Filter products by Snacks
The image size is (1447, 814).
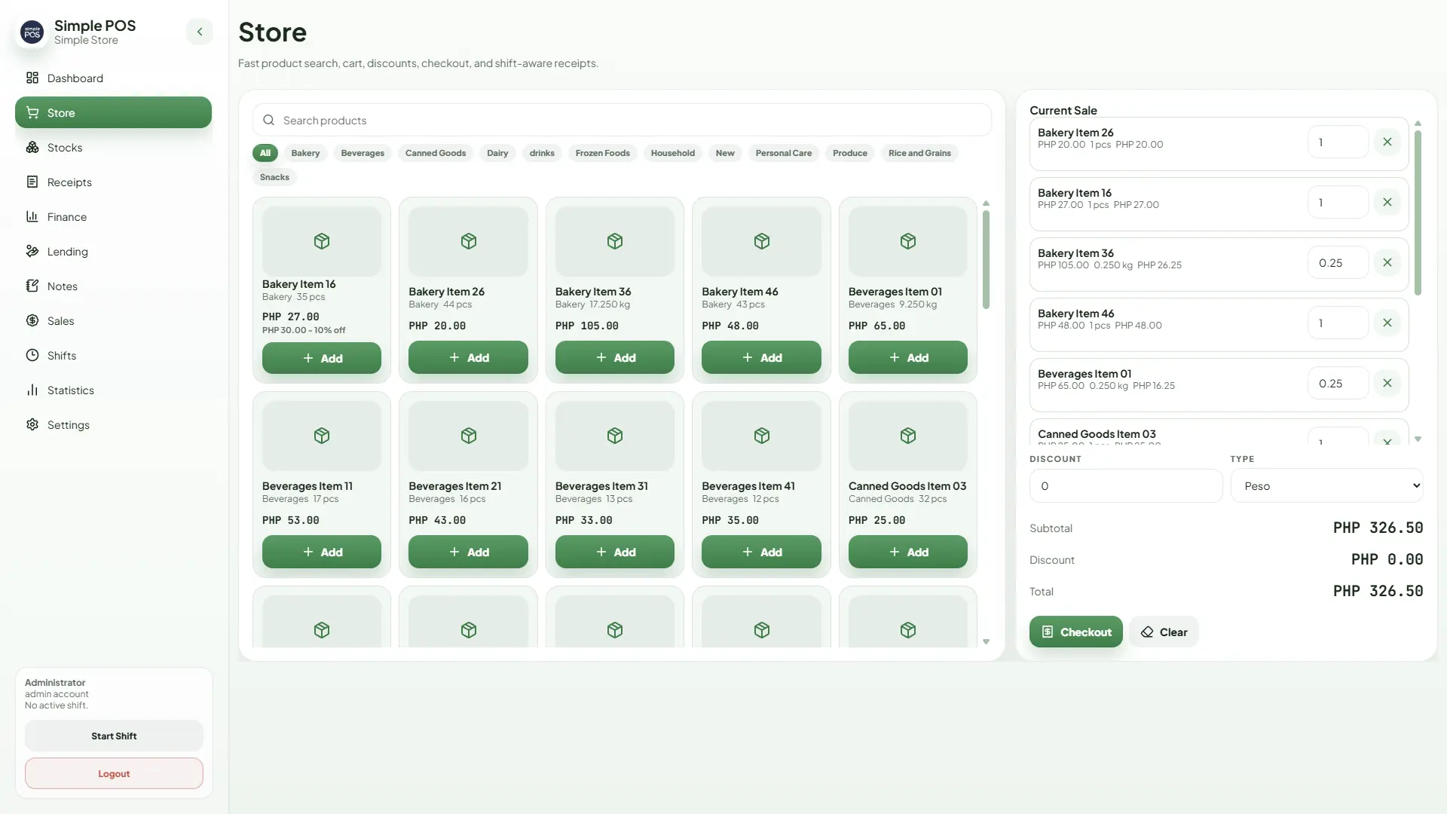click(x=274, y=177)
